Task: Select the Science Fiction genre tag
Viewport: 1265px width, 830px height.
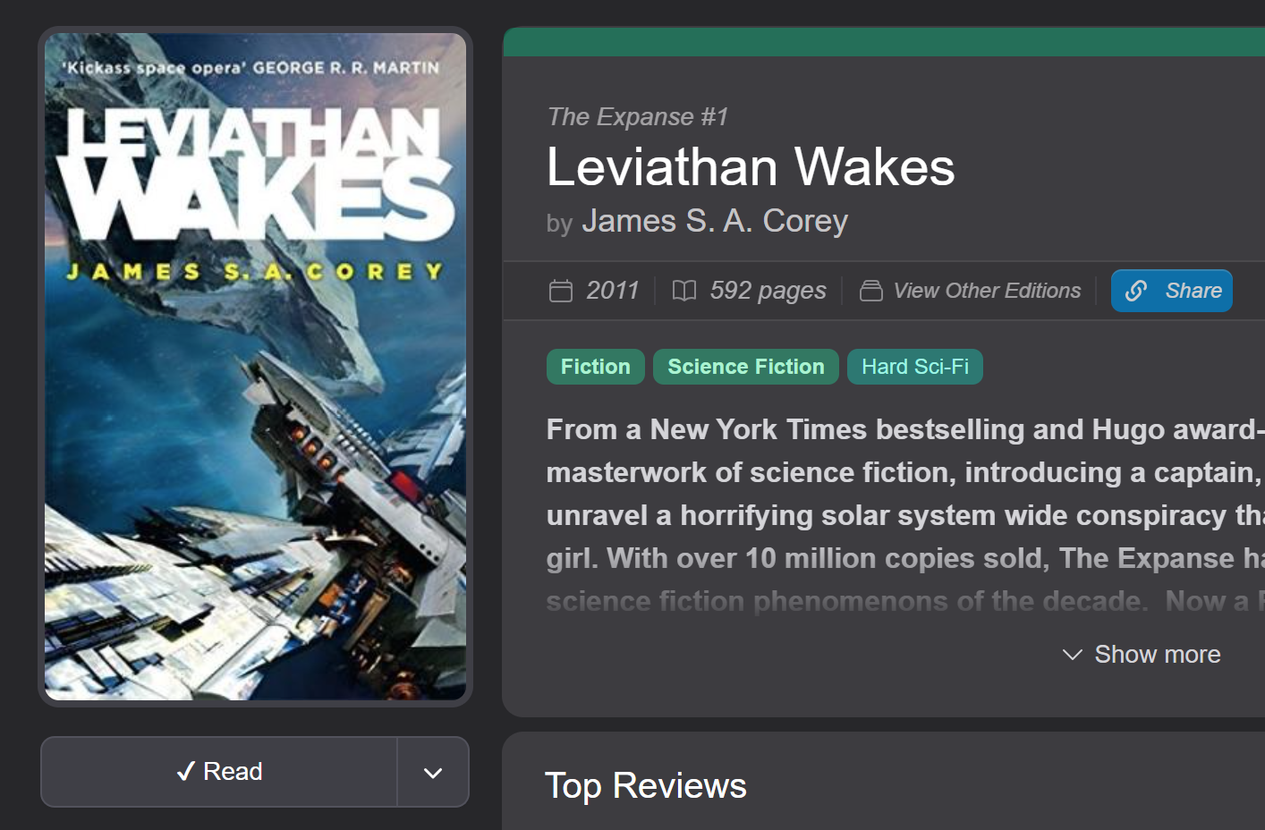Action: (x=746, y=367)
